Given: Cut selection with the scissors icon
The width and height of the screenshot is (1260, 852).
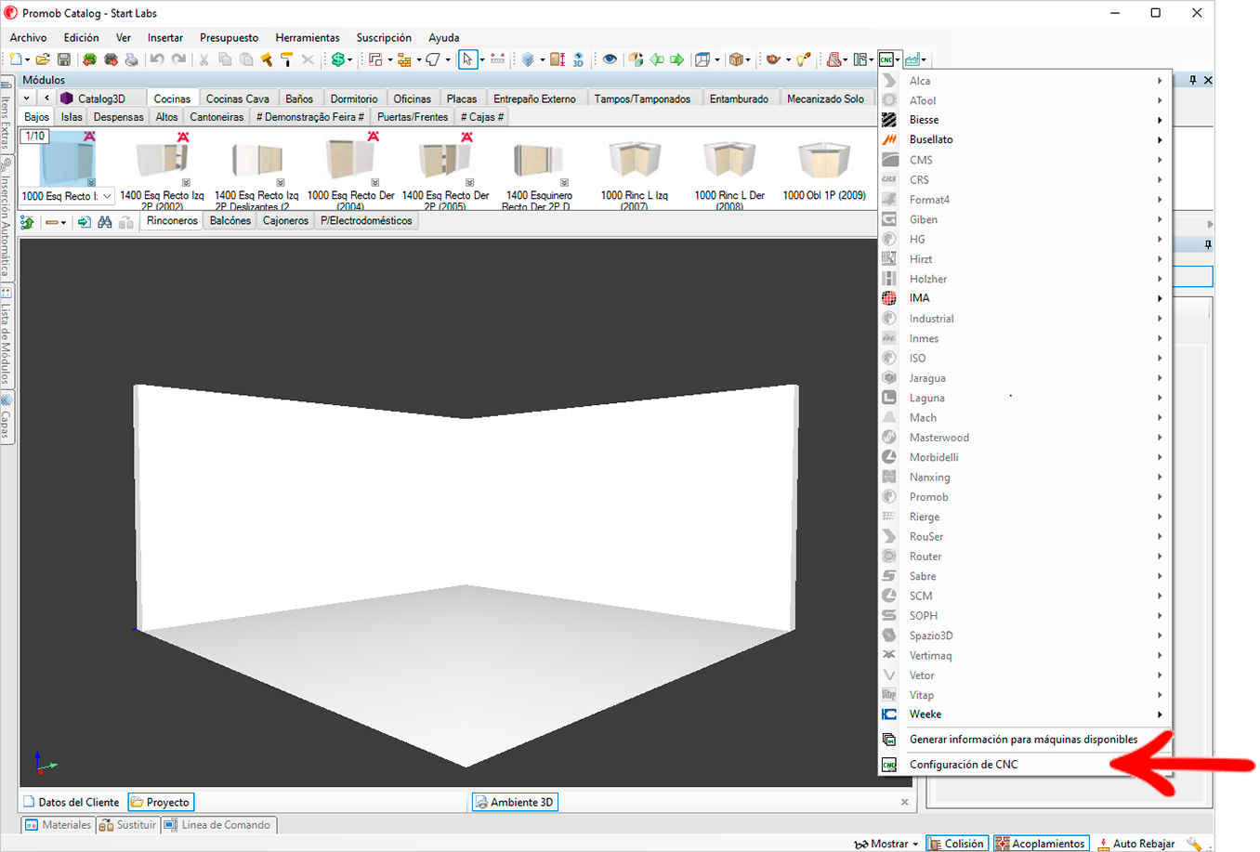Looking at the screenshot, I should coord(203,59).
